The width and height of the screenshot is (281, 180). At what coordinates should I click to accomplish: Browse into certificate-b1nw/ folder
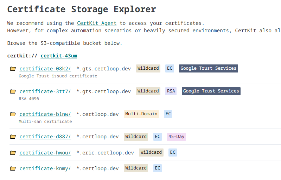45,114
